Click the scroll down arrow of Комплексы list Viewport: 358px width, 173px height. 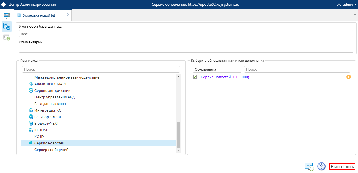(x=179, y=150)
